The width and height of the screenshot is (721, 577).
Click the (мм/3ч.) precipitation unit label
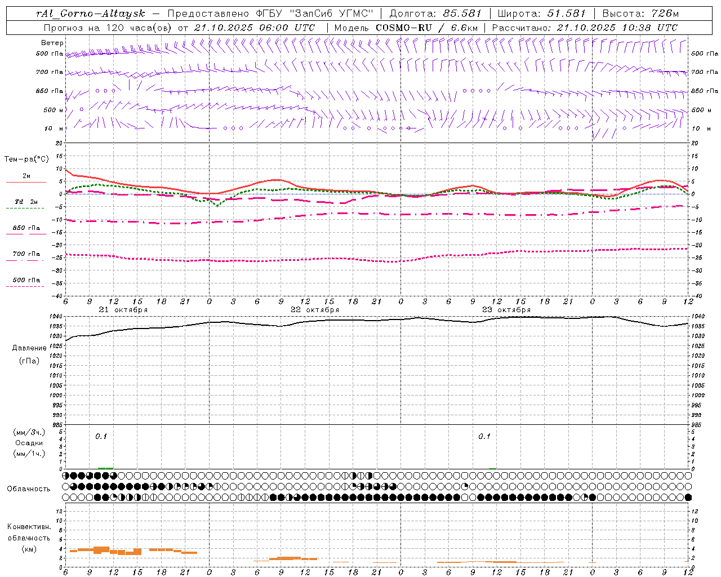tap(29, 433)
